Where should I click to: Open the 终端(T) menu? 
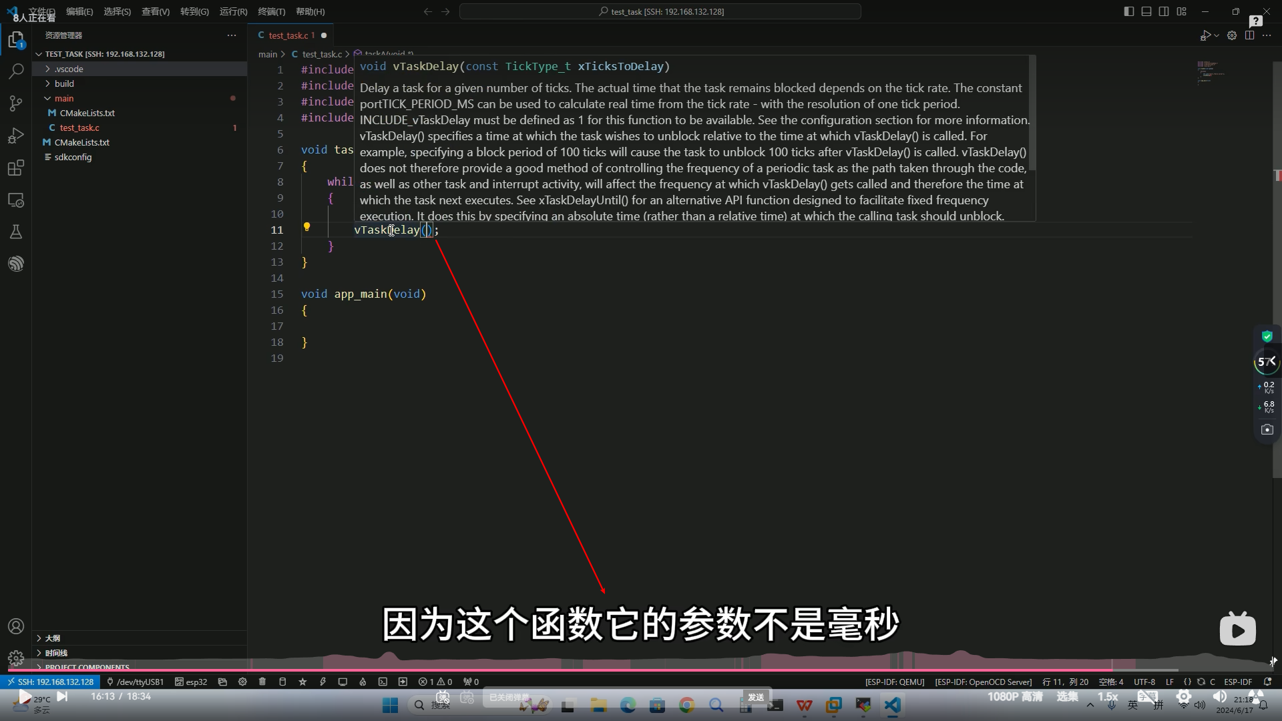[271, 11]
